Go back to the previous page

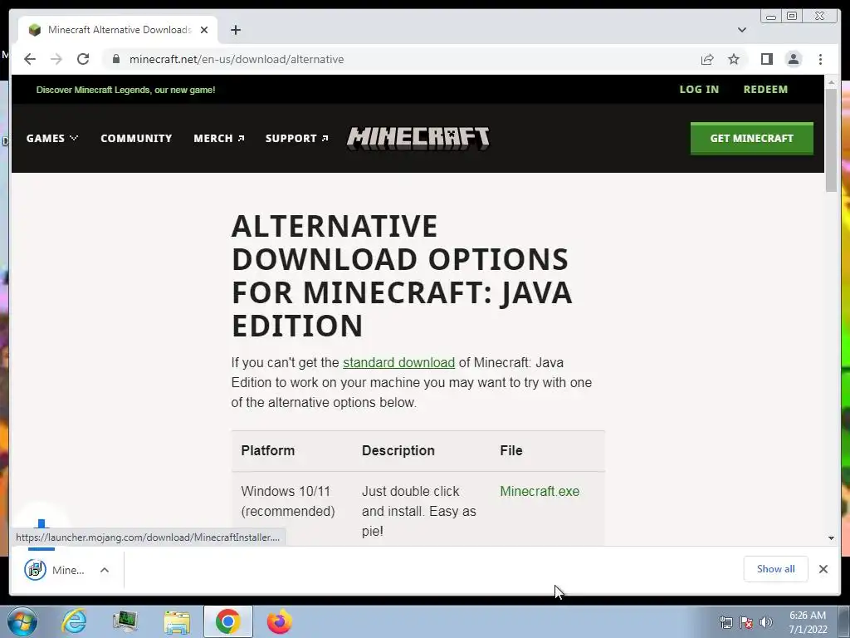coord(30,59)
